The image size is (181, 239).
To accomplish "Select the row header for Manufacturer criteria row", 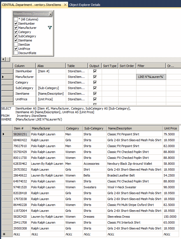I will (7, 77).
